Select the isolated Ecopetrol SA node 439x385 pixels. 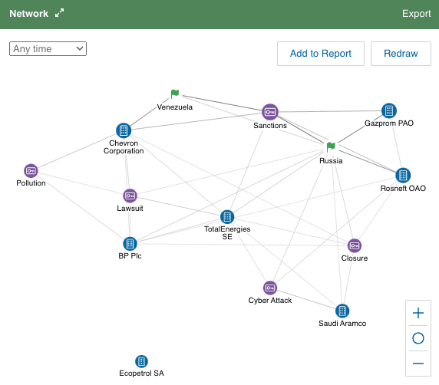(141, 361)
